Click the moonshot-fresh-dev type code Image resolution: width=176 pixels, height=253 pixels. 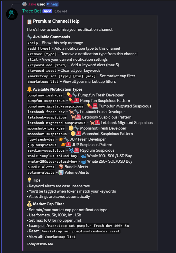point(46,128)
